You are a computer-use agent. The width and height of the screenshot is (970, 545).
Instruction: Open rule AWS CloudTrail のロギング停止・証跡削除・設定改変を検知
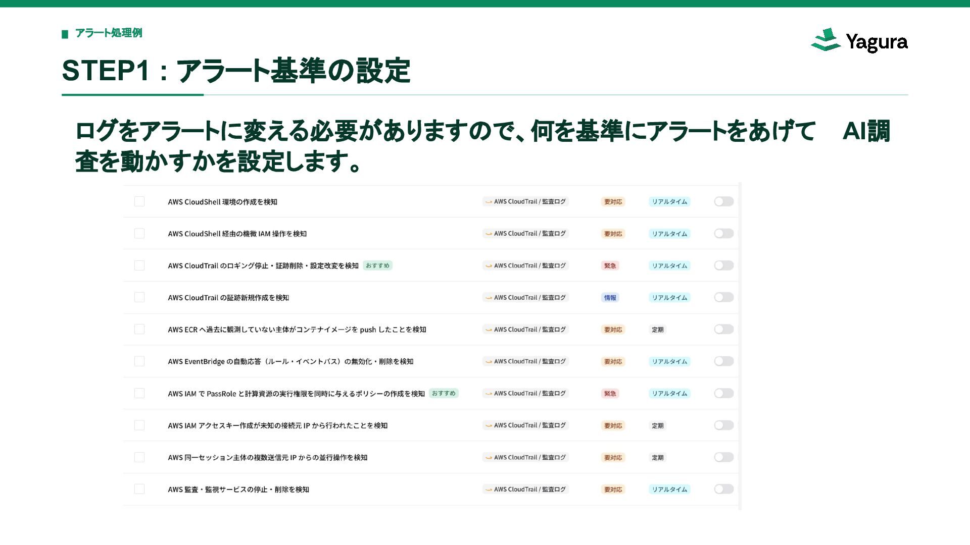(x=263, y=266)
